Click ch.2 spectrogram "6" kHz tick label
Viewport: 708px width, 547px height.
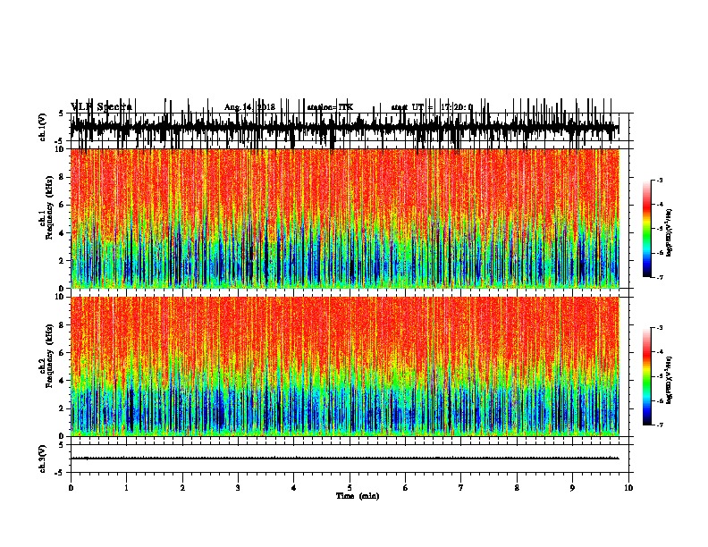click(63, 353)
